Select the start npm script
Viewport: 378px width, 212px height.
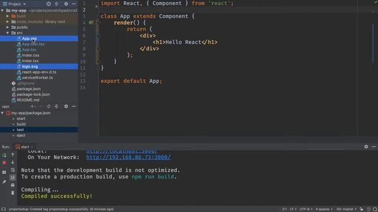(21, 118)
